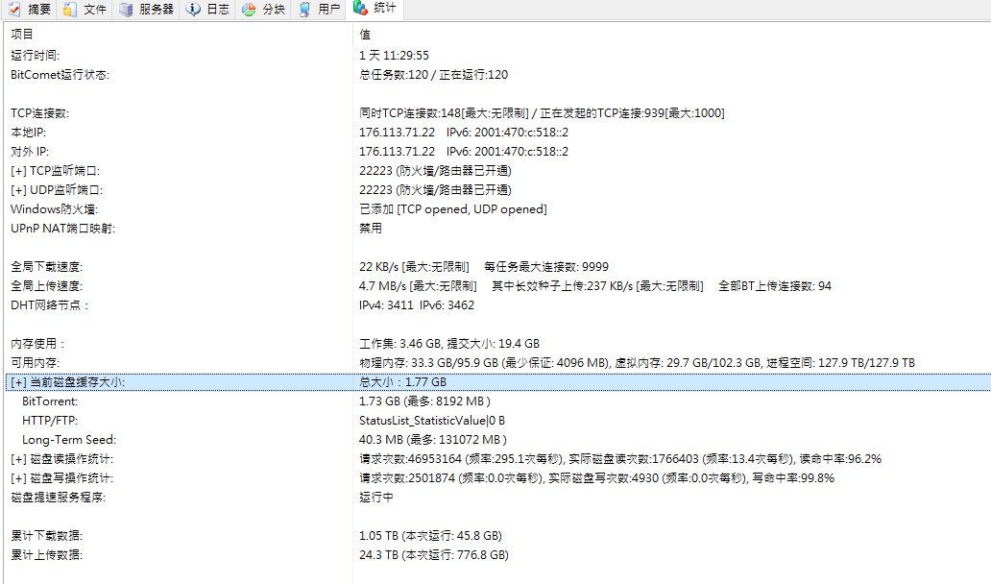Select the UPnP NAT端口映射 label
Screen dimensions: 991x584
[x=63, y=229]
